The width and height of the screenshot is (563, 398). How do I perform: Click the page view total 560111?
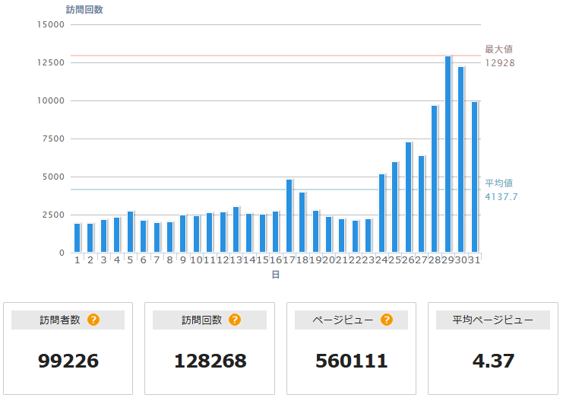(351, 361)
